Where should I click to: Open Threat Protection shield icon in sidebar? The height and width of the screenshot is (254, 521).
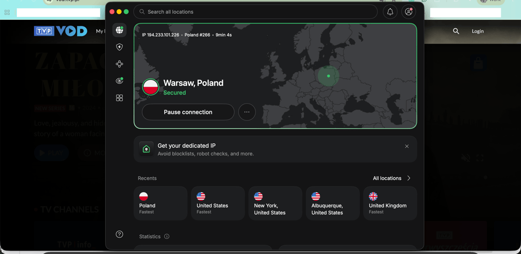pos(119,47)
